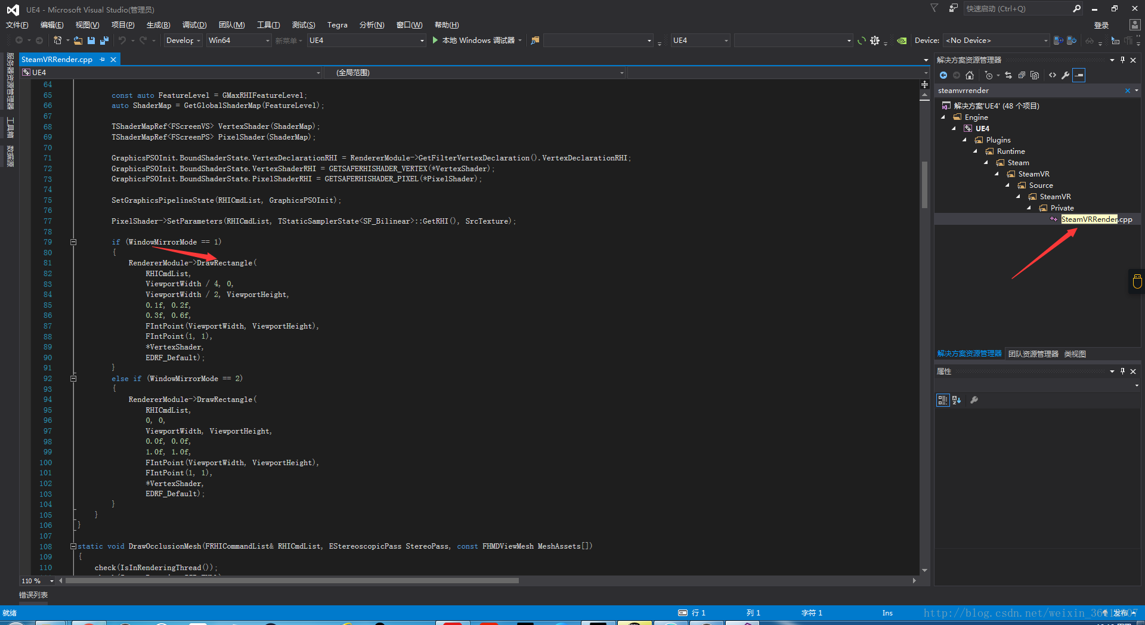Open the 生成(B) menu

158,25
